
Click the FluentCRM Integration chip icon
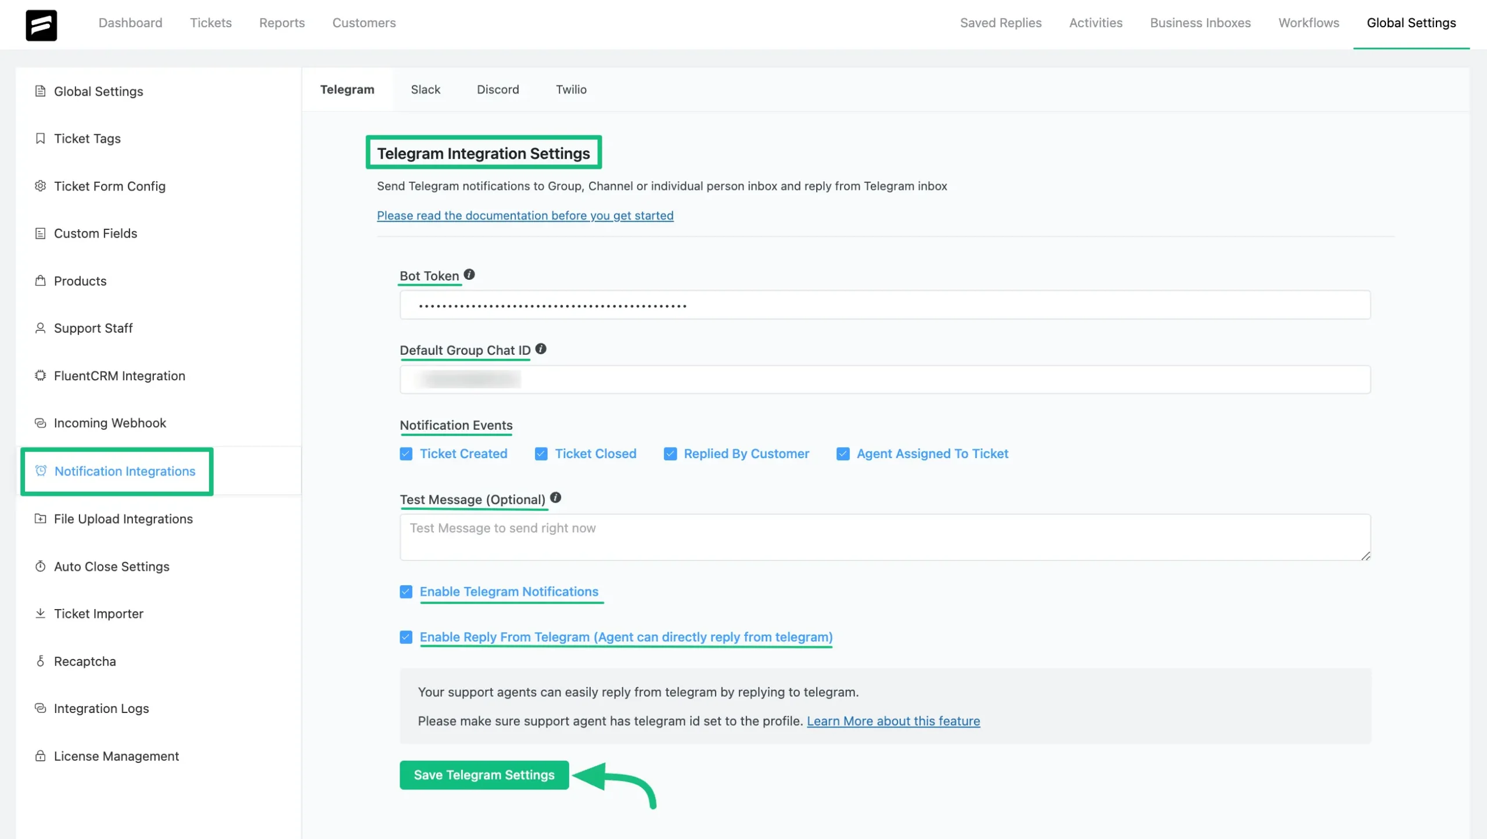click(x=40, y=376)
